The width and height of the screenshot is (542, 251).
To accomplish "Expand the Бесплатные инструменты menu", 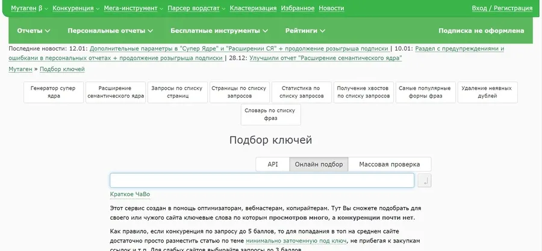I will pyautogui.click(x=219, y=31).
